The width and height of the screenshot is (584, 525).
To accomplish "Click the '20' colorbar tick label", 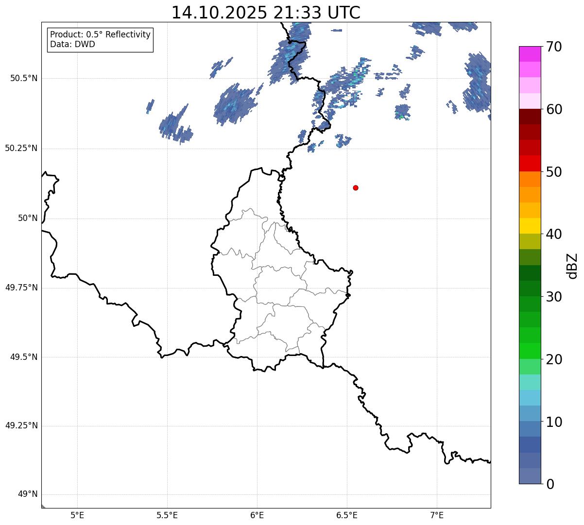I will tap(554, 359).
